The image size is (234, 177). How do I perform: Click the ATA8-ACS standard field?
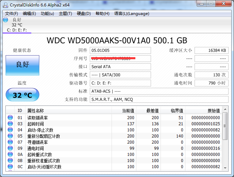(159, 91)
